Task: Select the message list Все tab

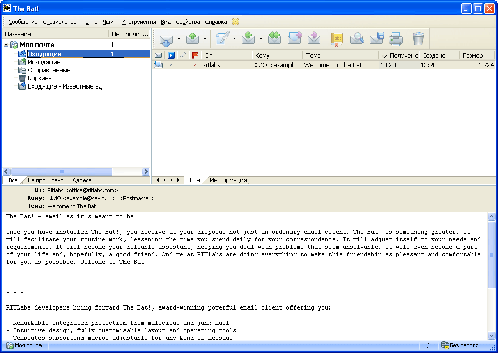Action: [195, 180]
